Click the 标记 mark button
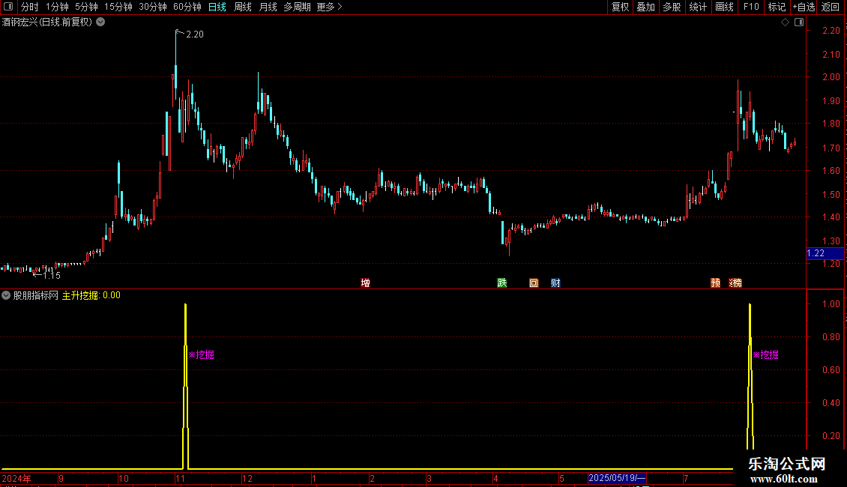Viewport: 847px width, 487px height. (777, 7)
